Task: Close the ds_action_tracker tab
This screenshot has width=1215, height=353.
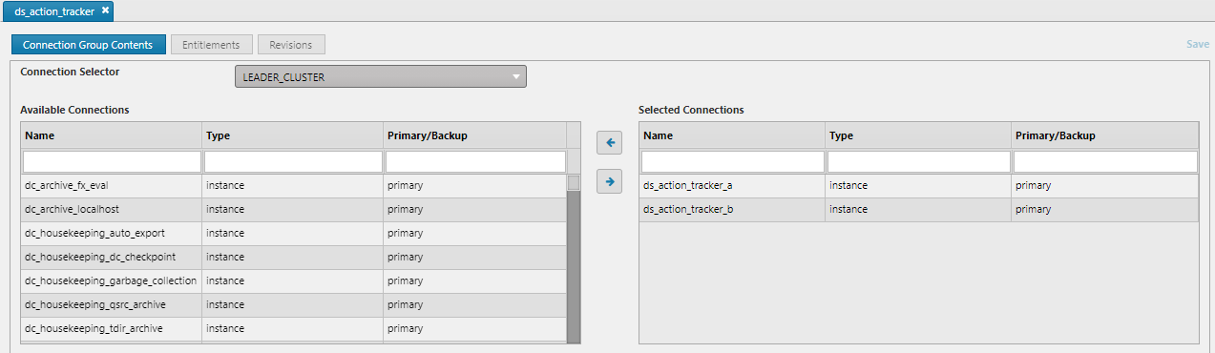Action: tap(106, 10)
